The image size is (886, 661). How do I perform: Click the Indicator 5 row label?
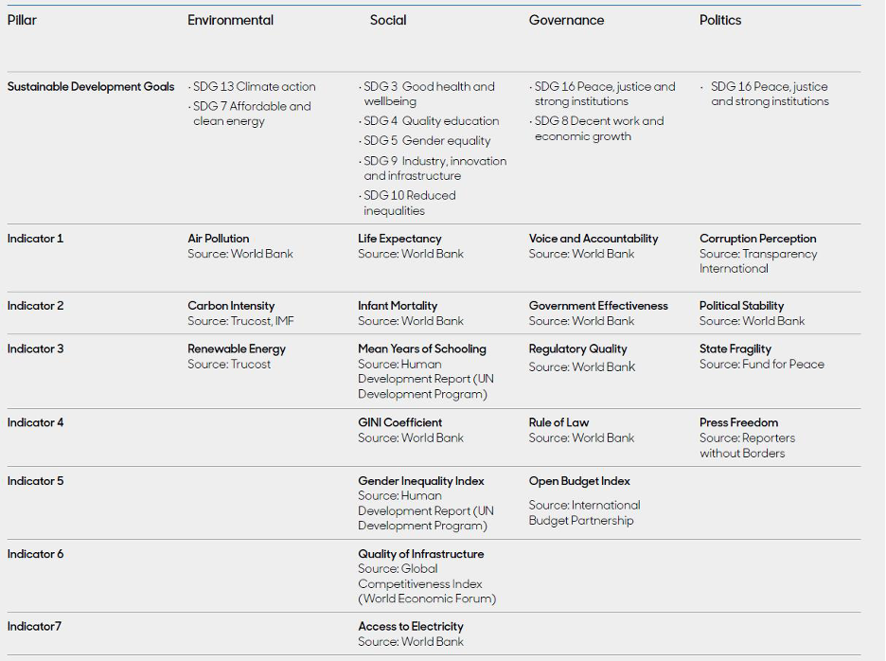[x=36, y=481]
